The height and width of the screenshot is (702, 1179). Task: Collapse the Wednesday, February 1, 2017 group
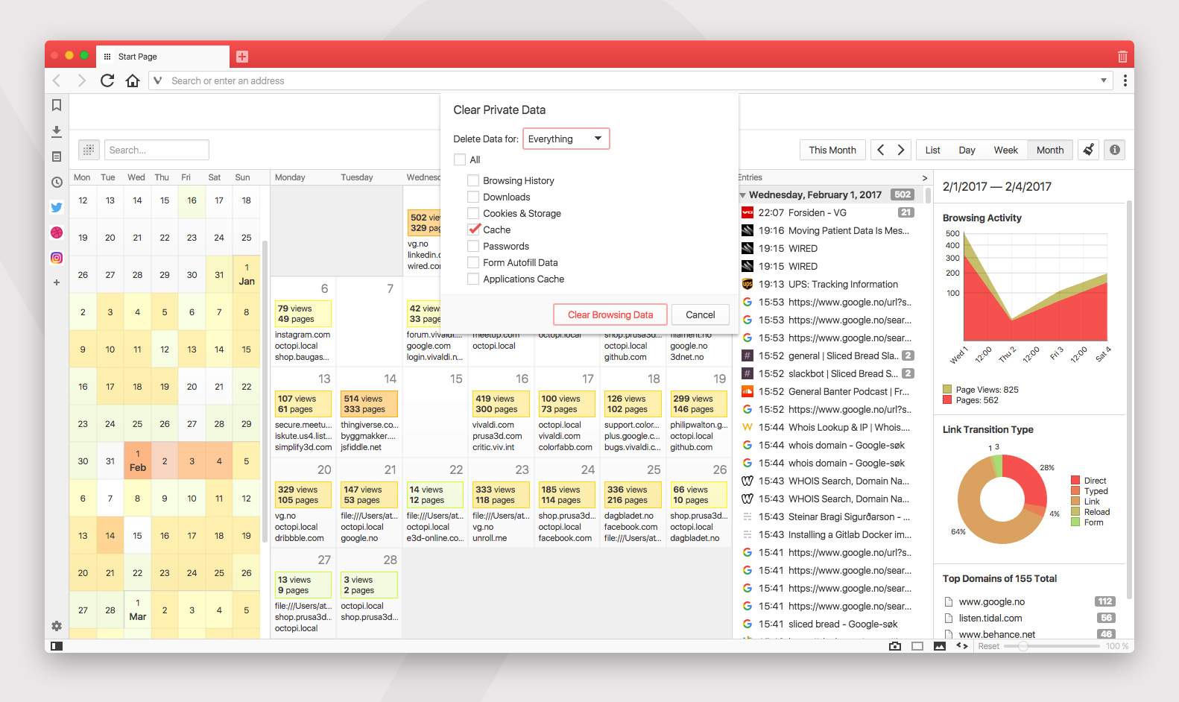pos(742,195)
